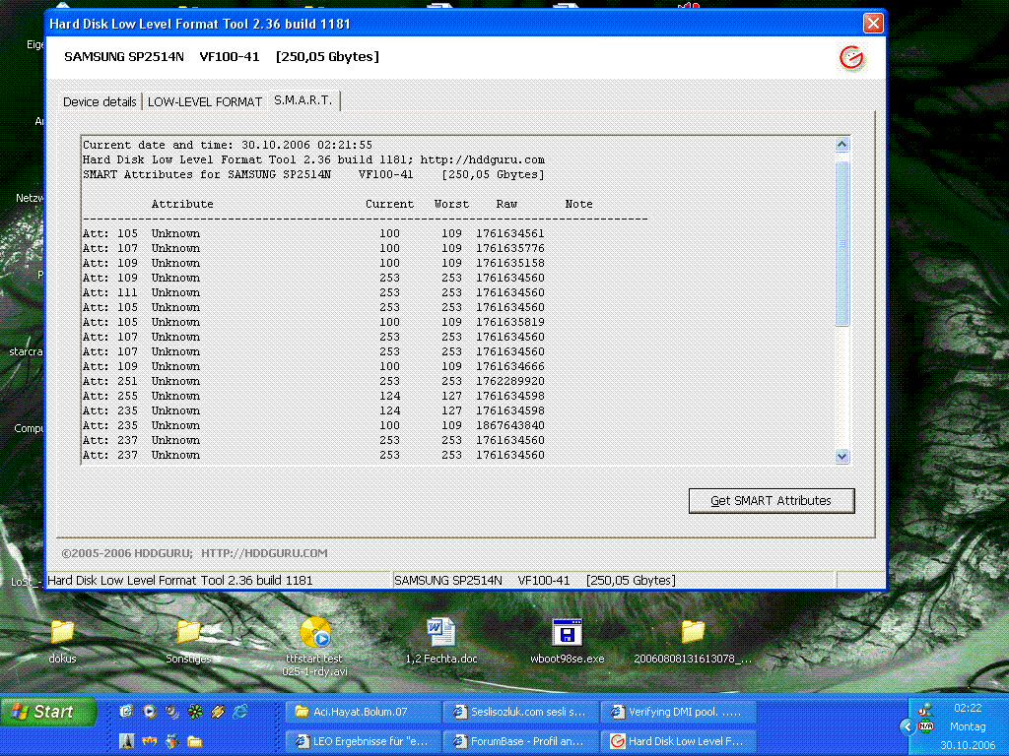Launch Internet Explorer from Quick Launch
The width and height of the screenshot is (1009, 756).
pos(240,711)
